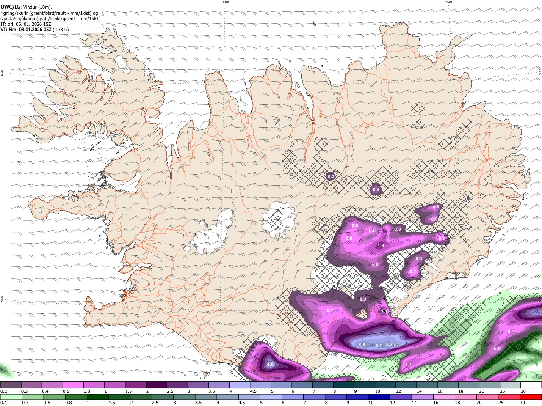
Task: Pick the dusky purple swatch at top-row 0.2
Action: pyautogui.click(x=11, y=385)
